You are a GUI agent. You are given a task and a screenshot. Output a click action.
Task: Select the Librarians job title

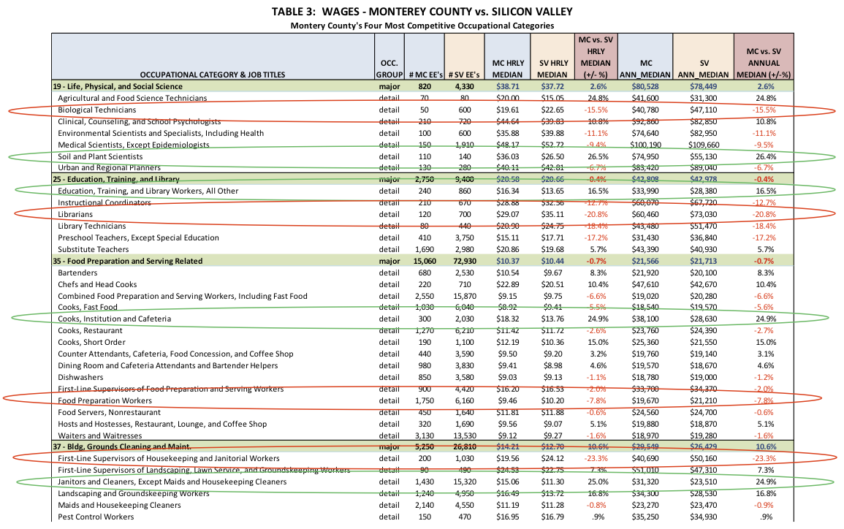point(75,215)
